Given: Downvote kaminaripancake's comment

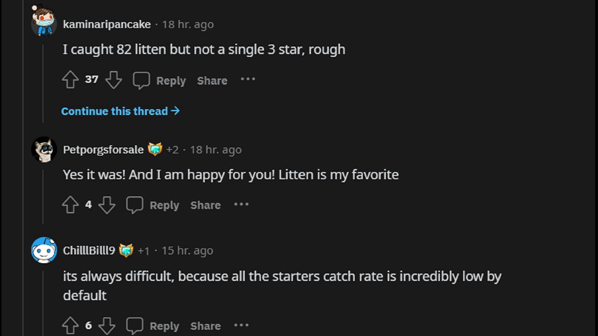Looking at the screenshot, I should pos(113,80).
